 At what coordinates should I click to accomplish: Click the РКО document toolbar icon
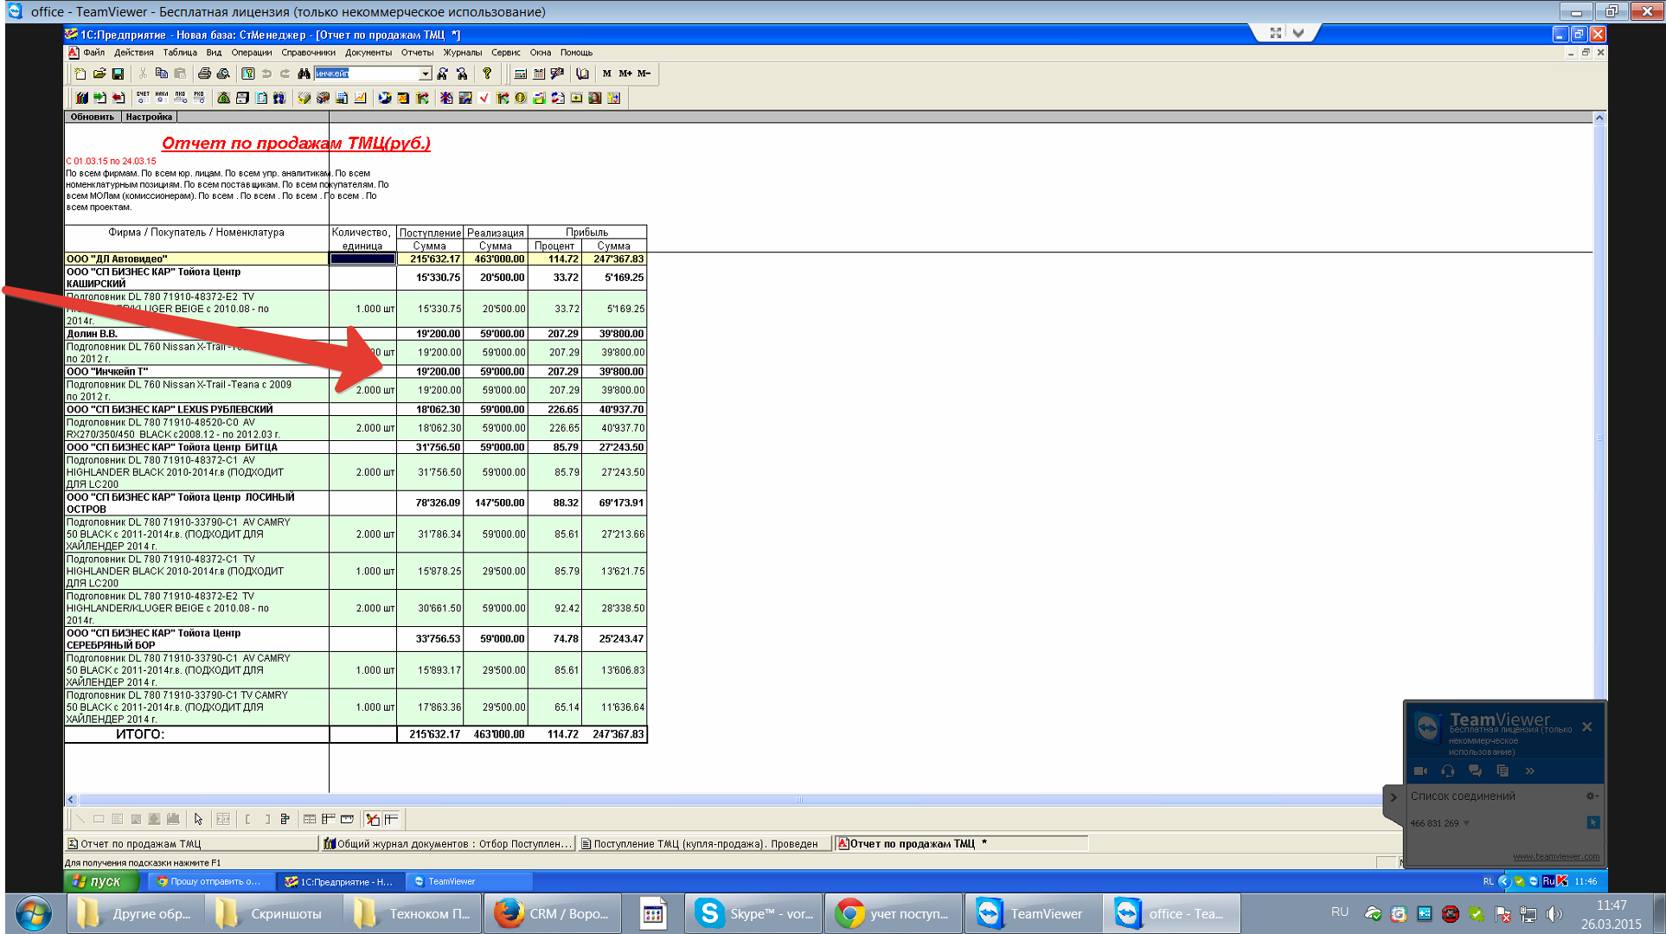(x=199, y=98)
